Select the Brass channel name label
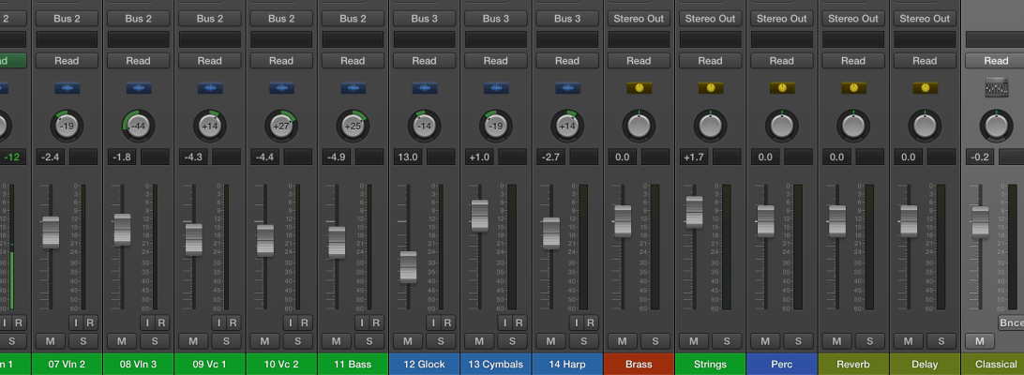Viewport: 1024px width, 375px height. tap(639, 364)
